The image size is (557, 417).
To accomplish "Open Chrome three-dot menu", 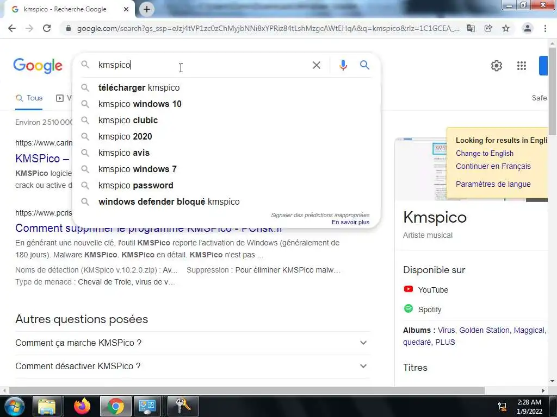I will (545, 28).
